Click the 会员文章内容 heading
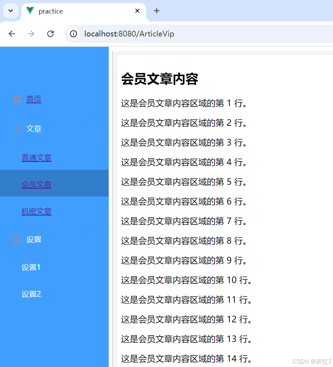The width and height of the screenshot is (333, 367). point(160,79)
